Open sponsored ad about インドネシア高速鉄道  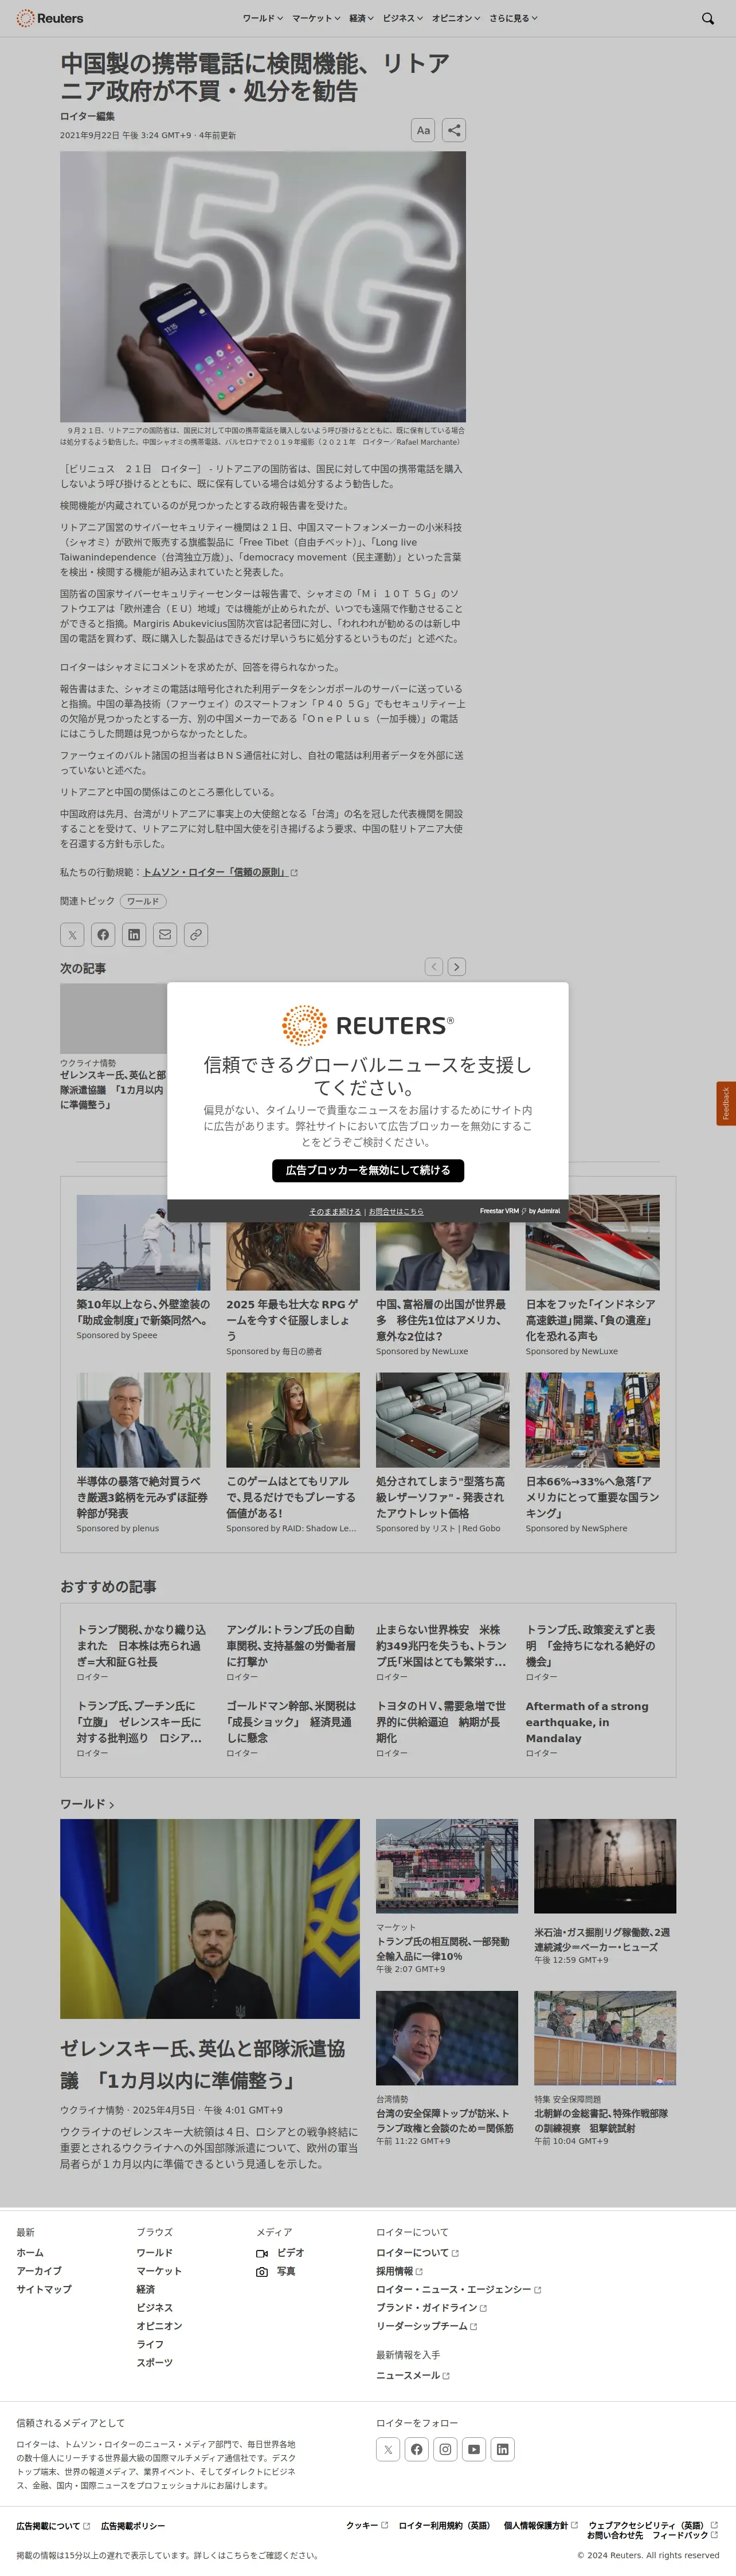(592, 1320)
